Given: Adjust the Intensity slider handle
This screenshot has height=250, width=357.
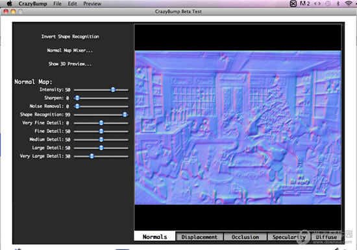Looking at the screenshot, I should [x=113, y=90].
